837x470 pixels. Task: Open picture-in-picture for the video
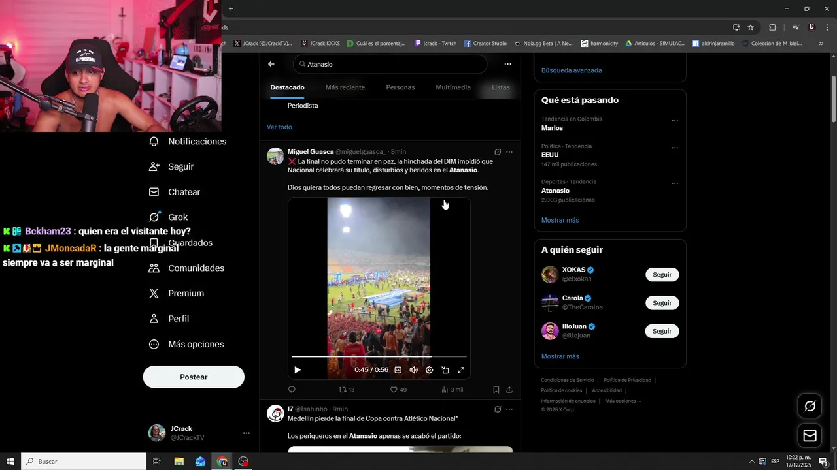(445, 370)
